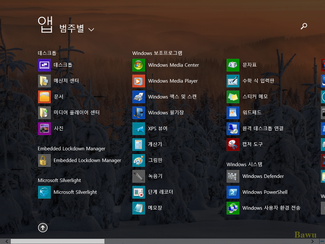The width and height of the screenshot is (325, 244).
Task: Open 스티커 메모 icon
Action: click(233, 97)
